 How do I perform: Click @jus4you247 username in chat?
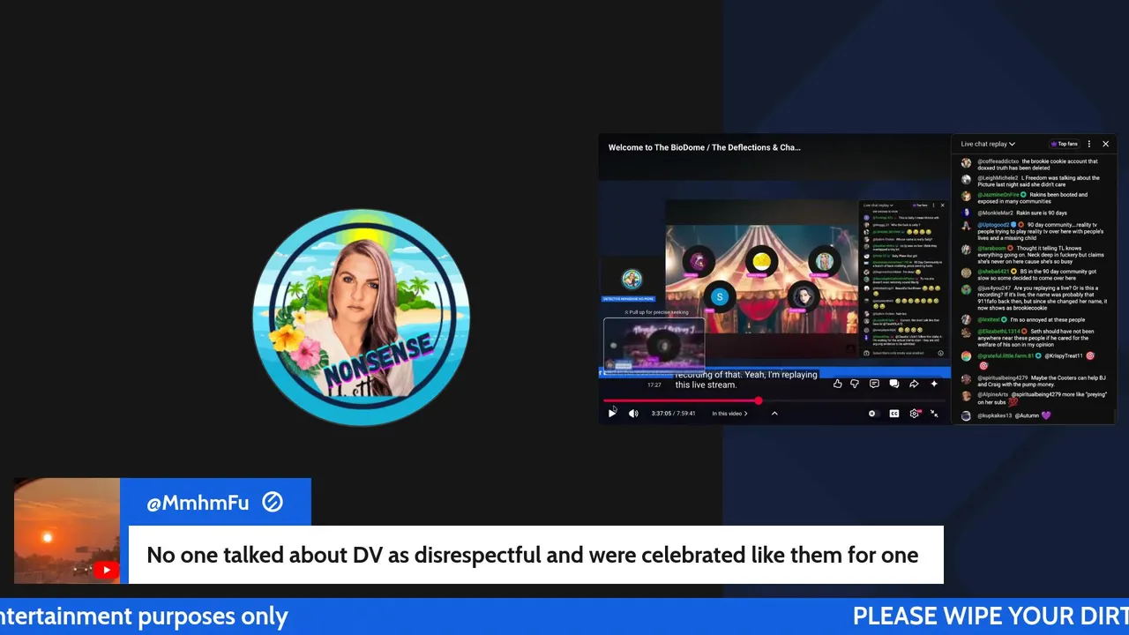click(994, 288)
